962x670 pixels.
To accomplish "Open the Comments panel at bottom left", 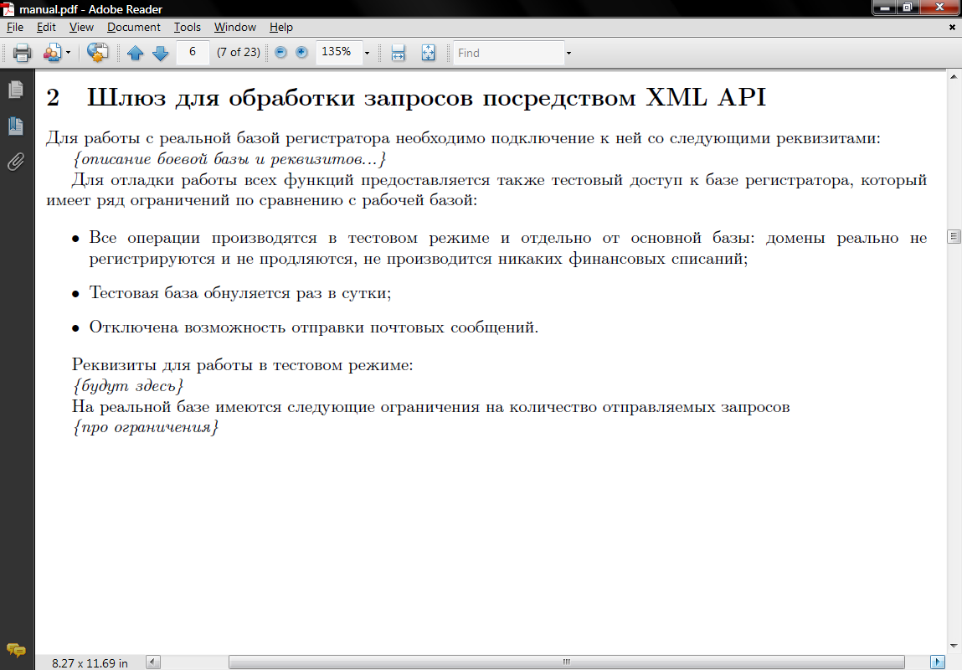I will (x=16, y=650).
